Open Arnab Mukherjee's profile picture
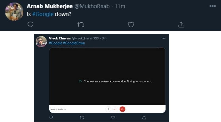This screenshot has width=221, height=122. (x=14, y=11)
